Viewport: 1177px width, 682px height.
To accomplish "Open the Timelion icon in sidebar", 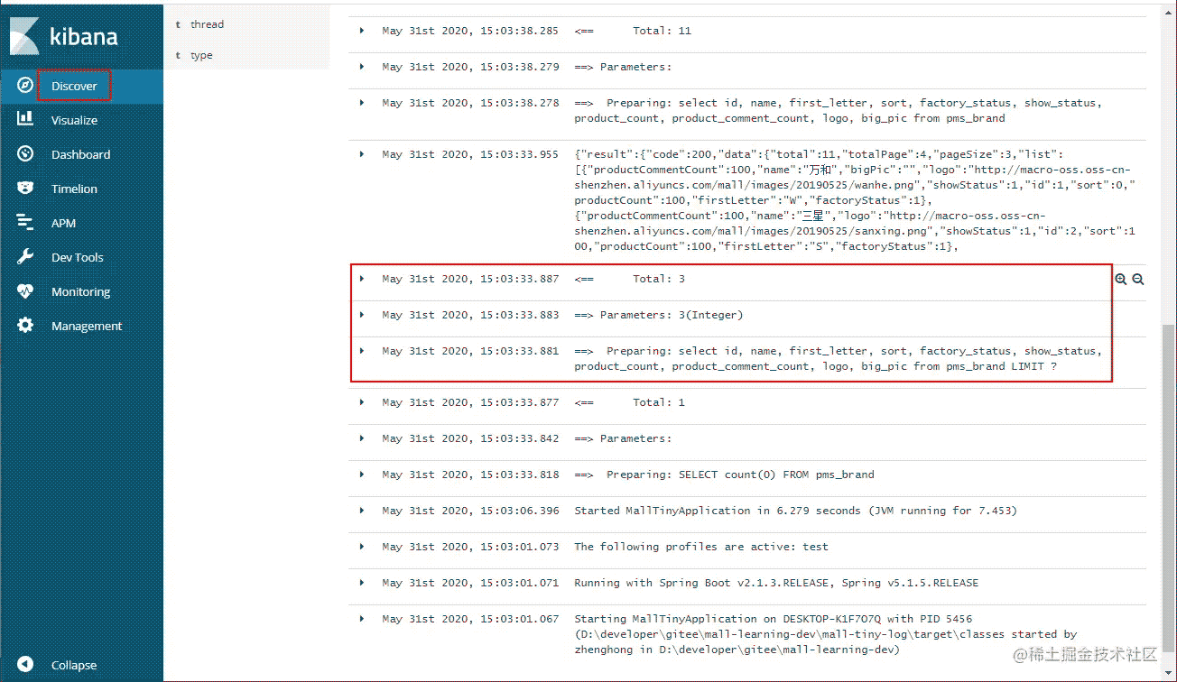I will tap(25, 189).
